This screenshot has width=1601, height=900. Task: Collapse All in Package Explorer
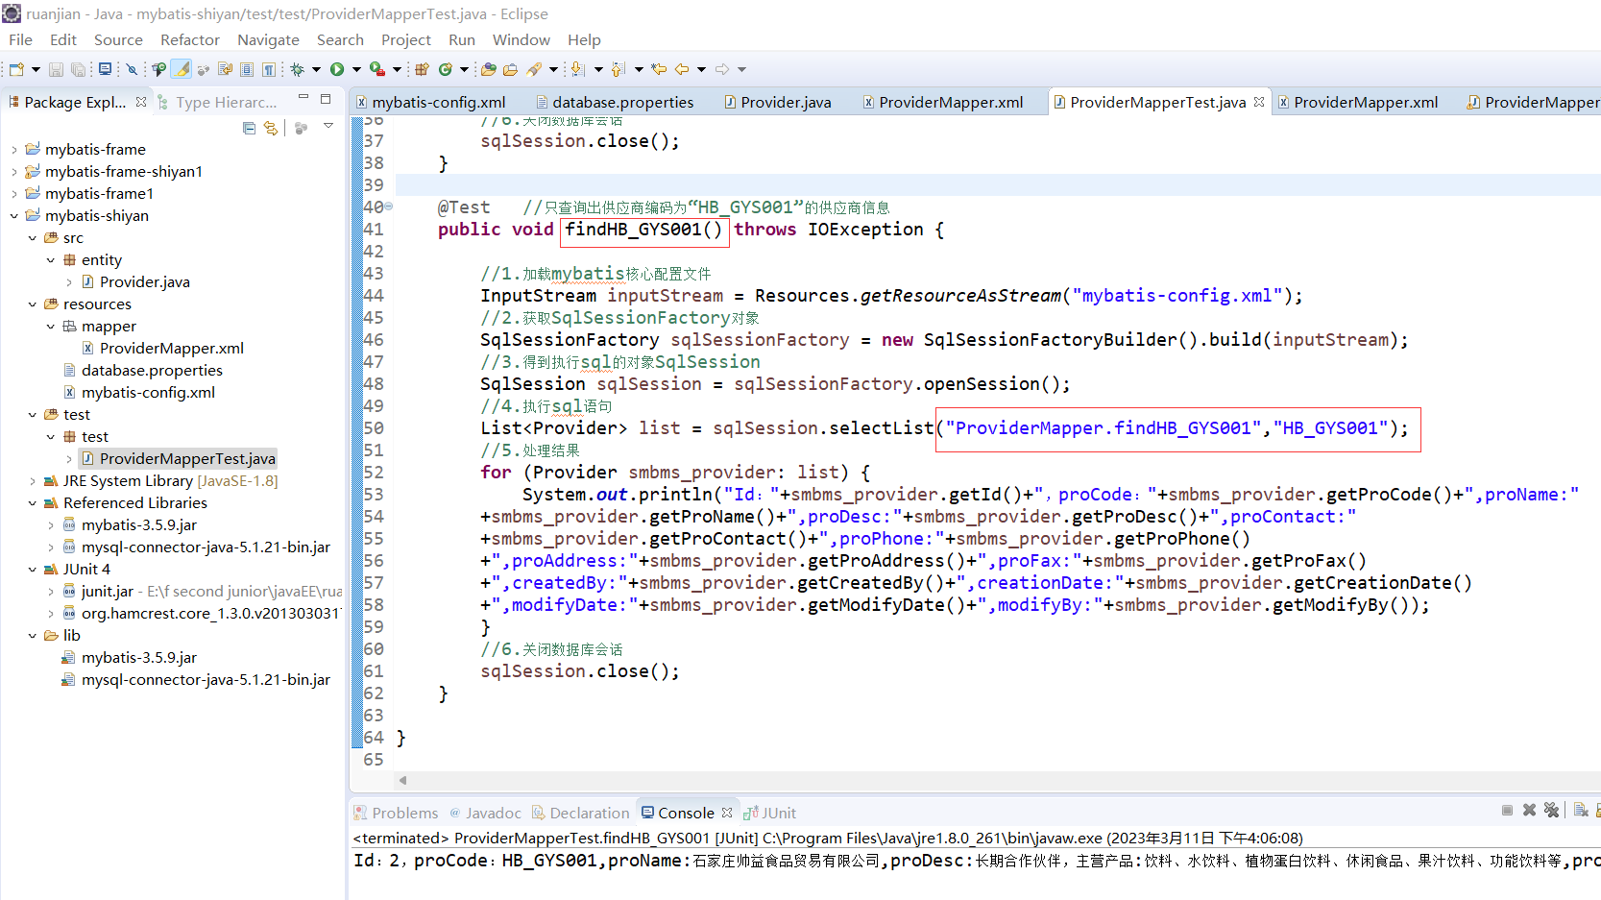click(x=249, y=128)
